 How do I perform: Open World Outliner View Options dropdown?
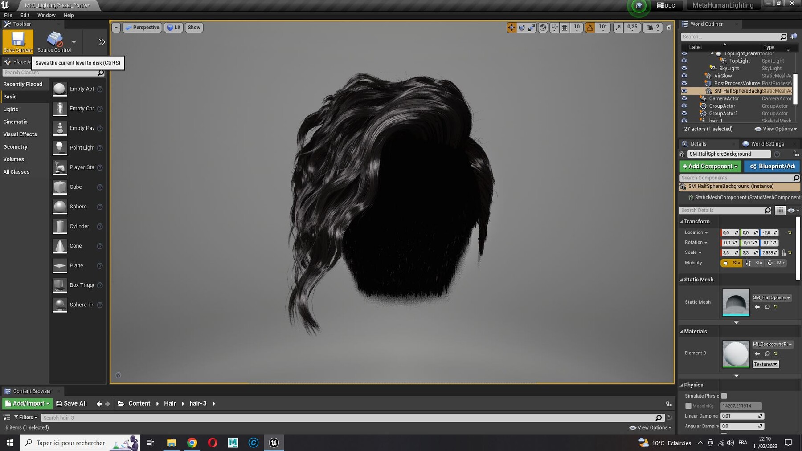click(776, 129)
